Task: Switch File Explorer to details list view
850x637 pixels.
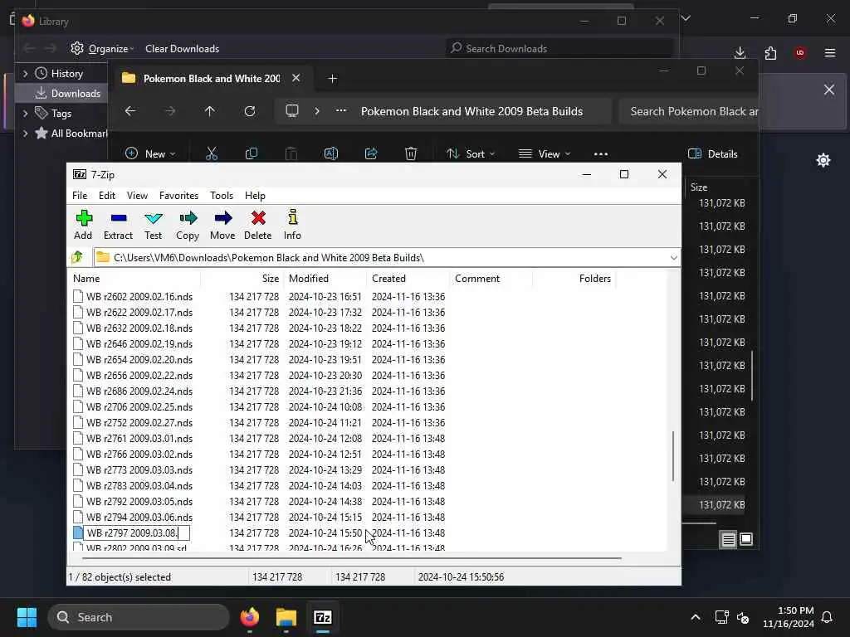Action: tap(728, 539)
